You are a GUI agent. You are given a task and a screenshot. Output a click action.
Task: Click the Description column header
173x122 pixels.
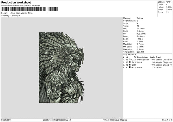coord(142,57)
